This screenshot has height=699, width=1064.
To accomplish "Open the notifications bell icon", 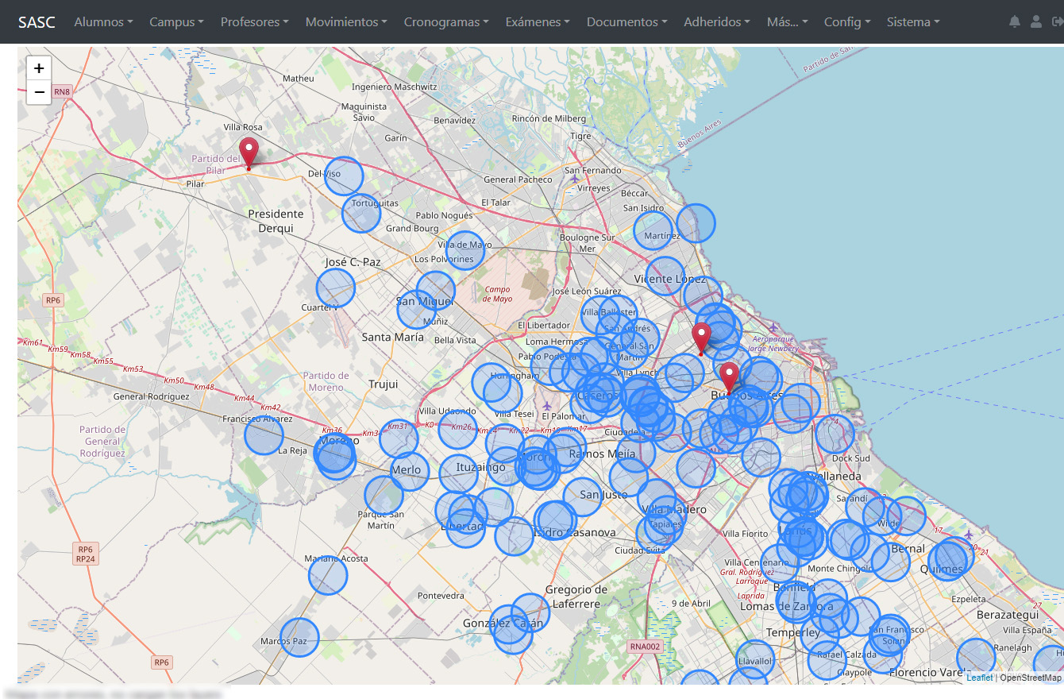I will (x=1015, y=22).
